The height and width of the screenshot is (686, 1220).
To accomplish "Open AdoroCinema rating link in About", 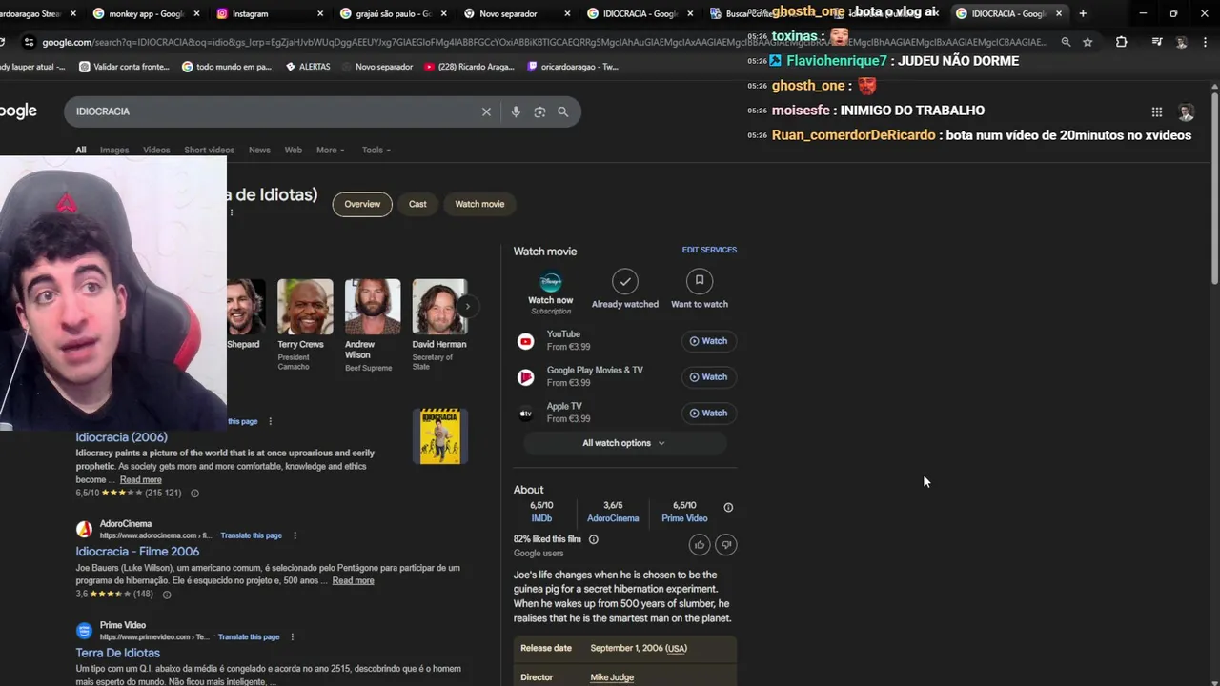I will [613, 518].
